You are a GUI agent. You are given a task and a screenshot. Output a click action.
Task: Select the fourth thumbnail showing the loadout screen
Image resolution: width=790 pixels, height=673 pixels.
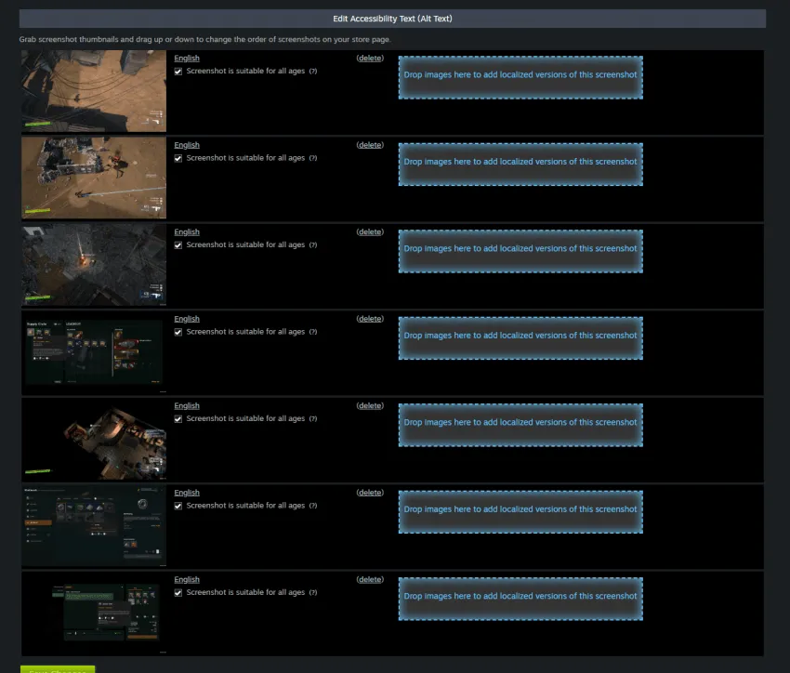click(94, 351)
